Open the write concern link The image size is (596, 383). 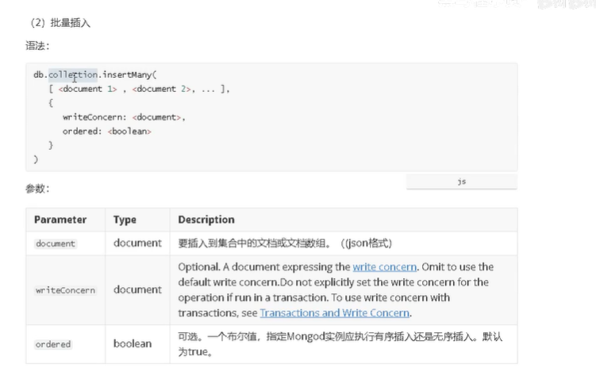[x=384, y=267]
